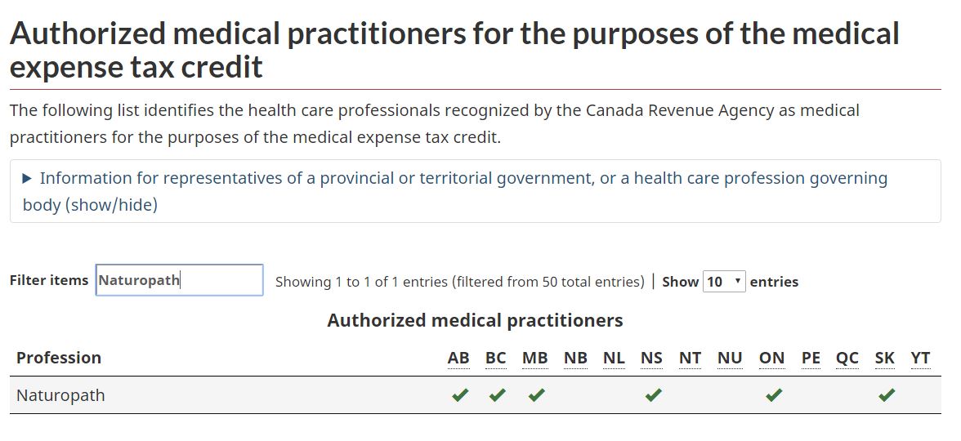Click the Nova Scotia checkmark icon
The image size is (961, 441).
pyautogui.click(x=652, y=395)
